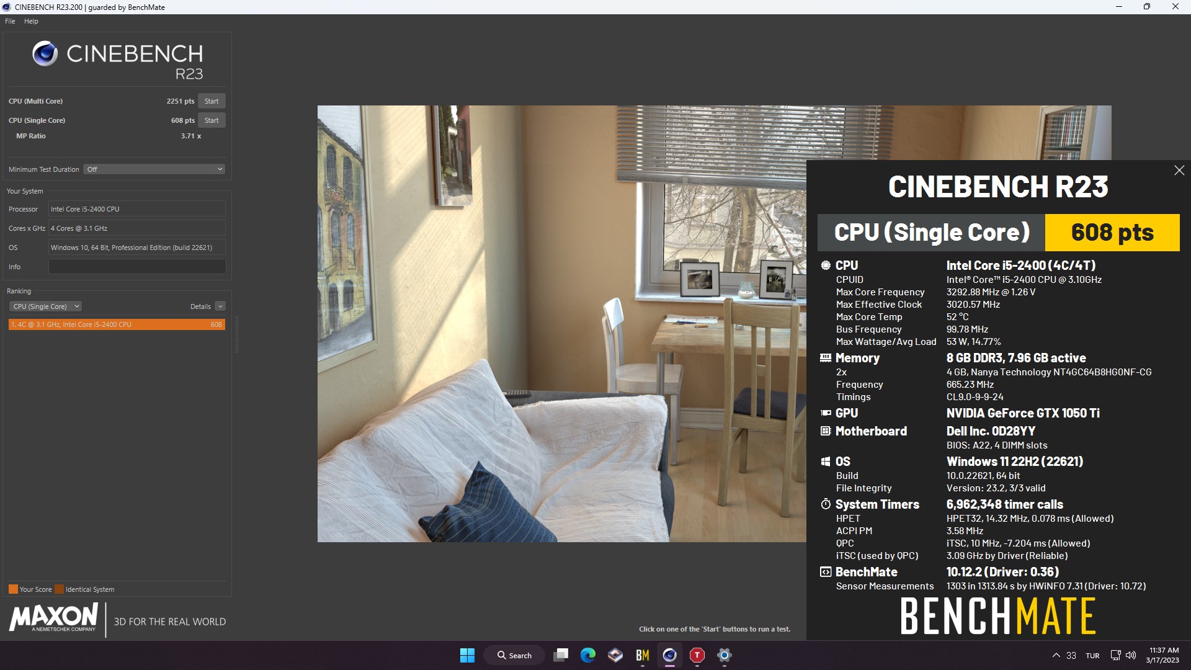Click the 6,962,348 timer calls text
Image resolution: width=1191 pixels, height=670 pixels.
(x=1004, y=504)
